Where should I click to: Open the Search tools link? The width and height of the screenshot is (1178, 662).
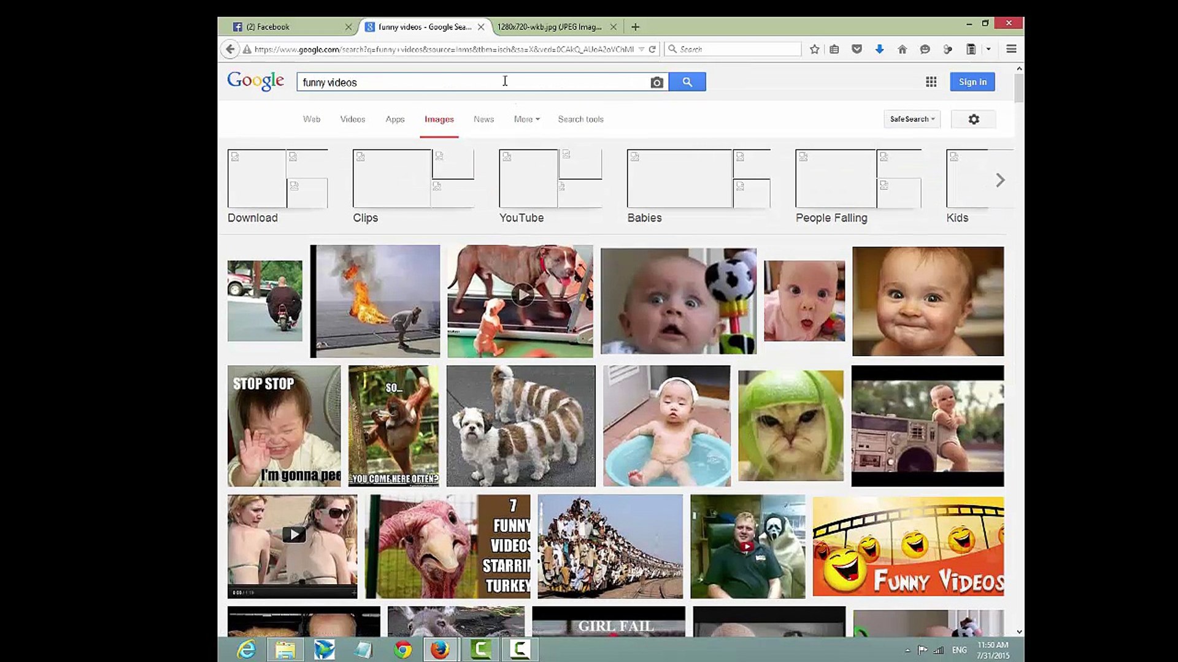580,119
